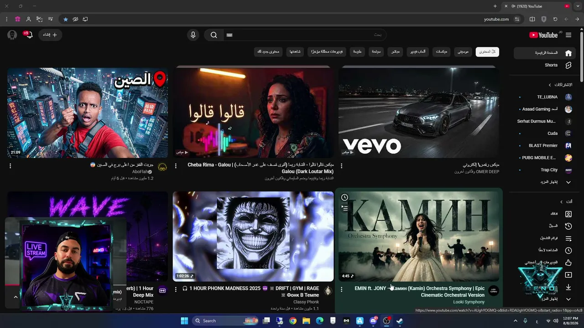Open more options for EMIN Kamin video
This screenshot has width=584, height=328.
(341, 290)
